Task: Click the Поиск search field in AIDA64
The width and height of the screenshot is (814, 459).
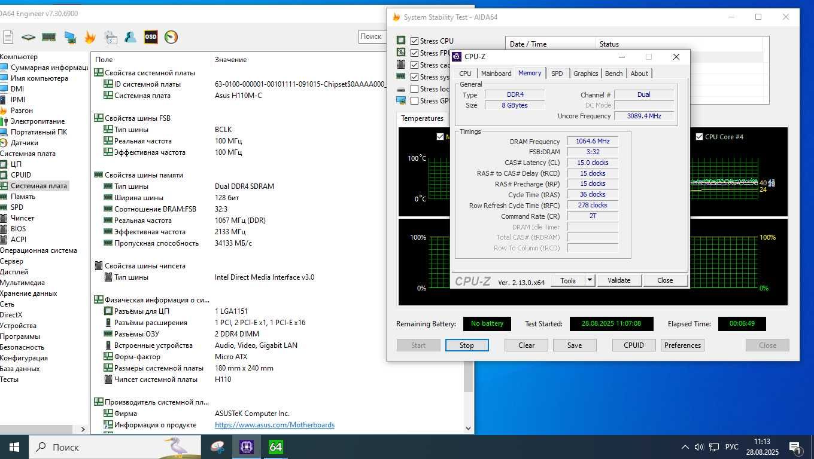Action: (x=371, y=36)
